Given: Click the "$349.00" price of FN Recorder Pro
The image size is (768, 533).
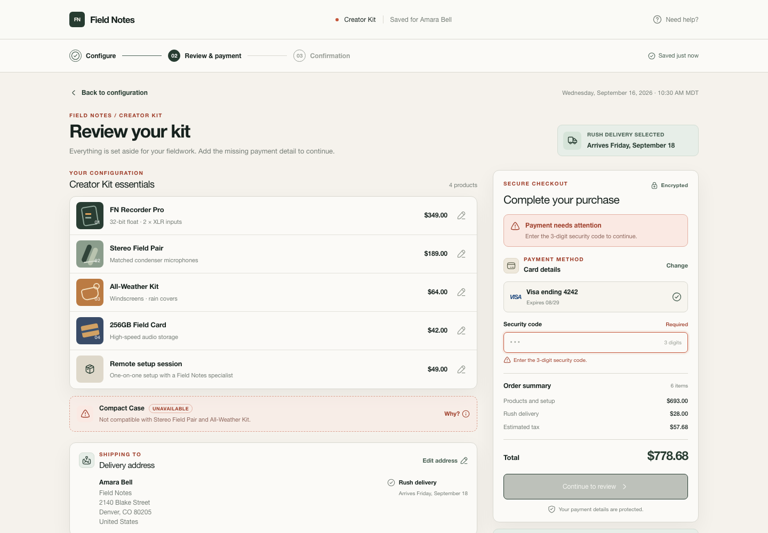Looking at the screenshot, I should (436, 215).
